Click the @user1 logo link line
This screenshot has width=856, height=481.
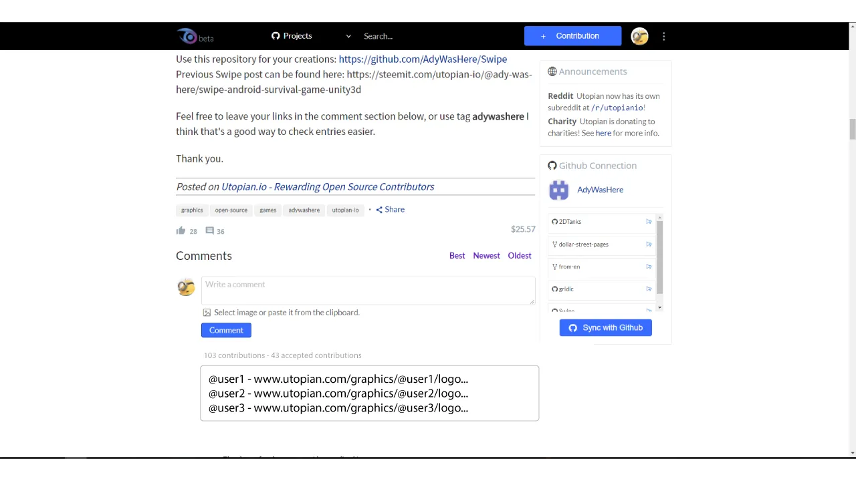pos(338,379)
